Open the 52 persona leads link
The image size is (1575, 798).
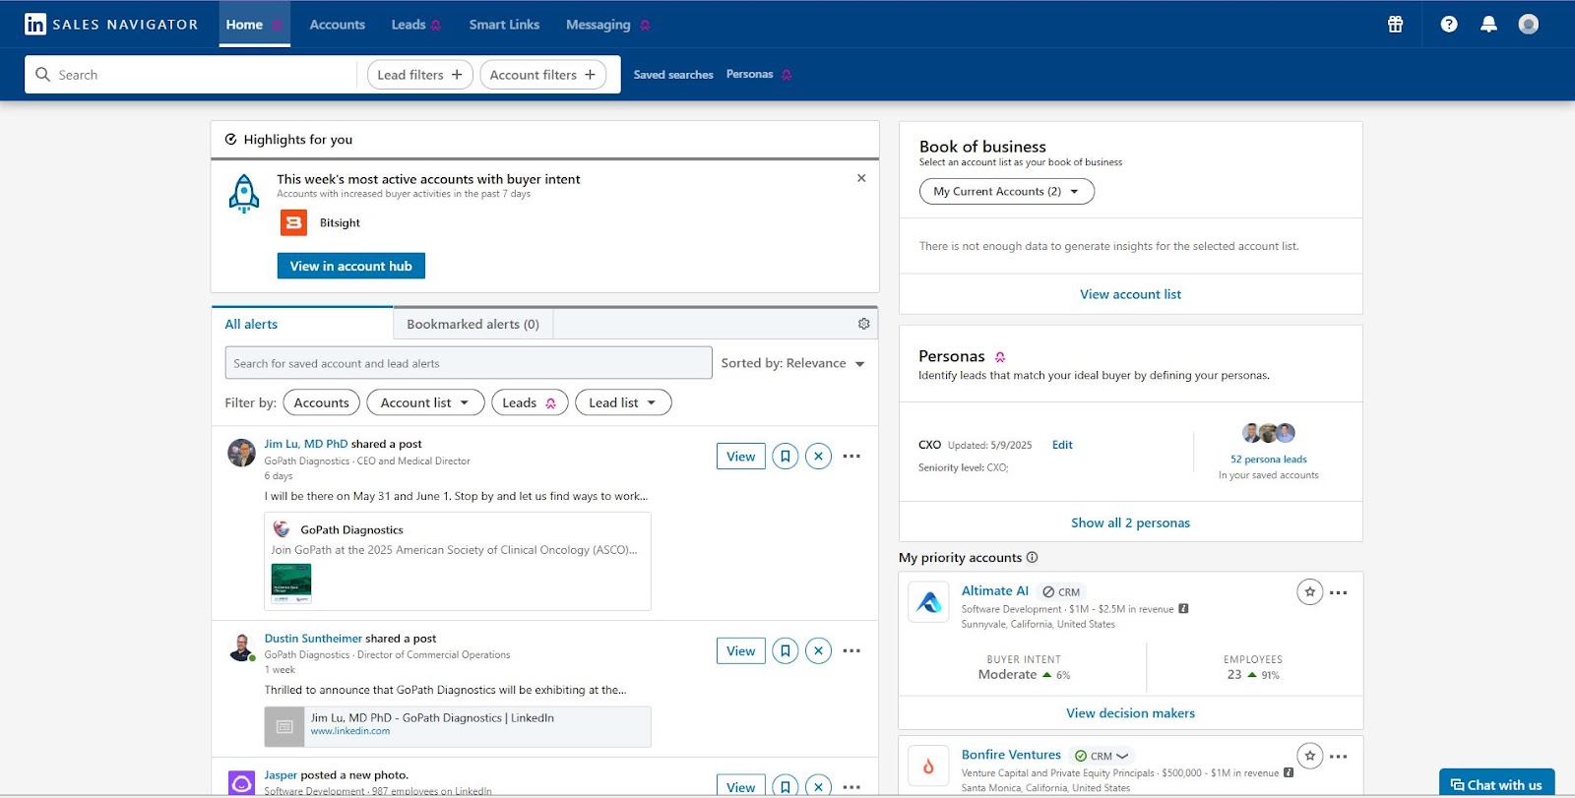tap(1268, 460)
